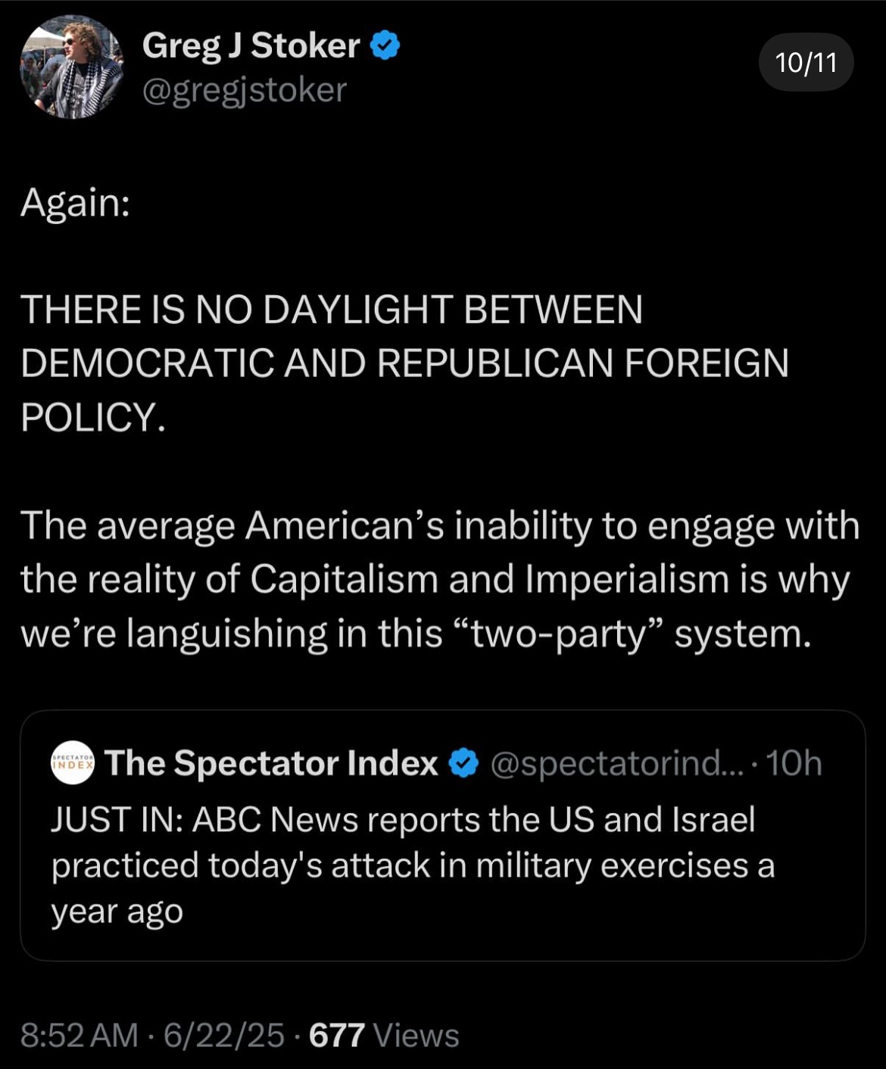This screenshot has height=1069, width=886.
Task: Click the Spectator Index logo avatar
Action: (73, 762)
